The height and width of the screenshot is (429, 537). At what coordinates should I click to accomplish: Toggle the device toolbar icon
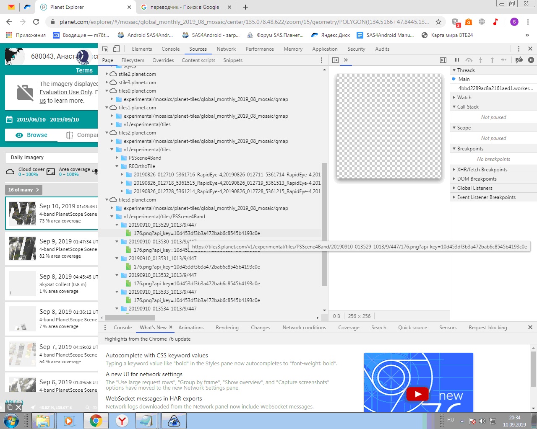point(116,49)
